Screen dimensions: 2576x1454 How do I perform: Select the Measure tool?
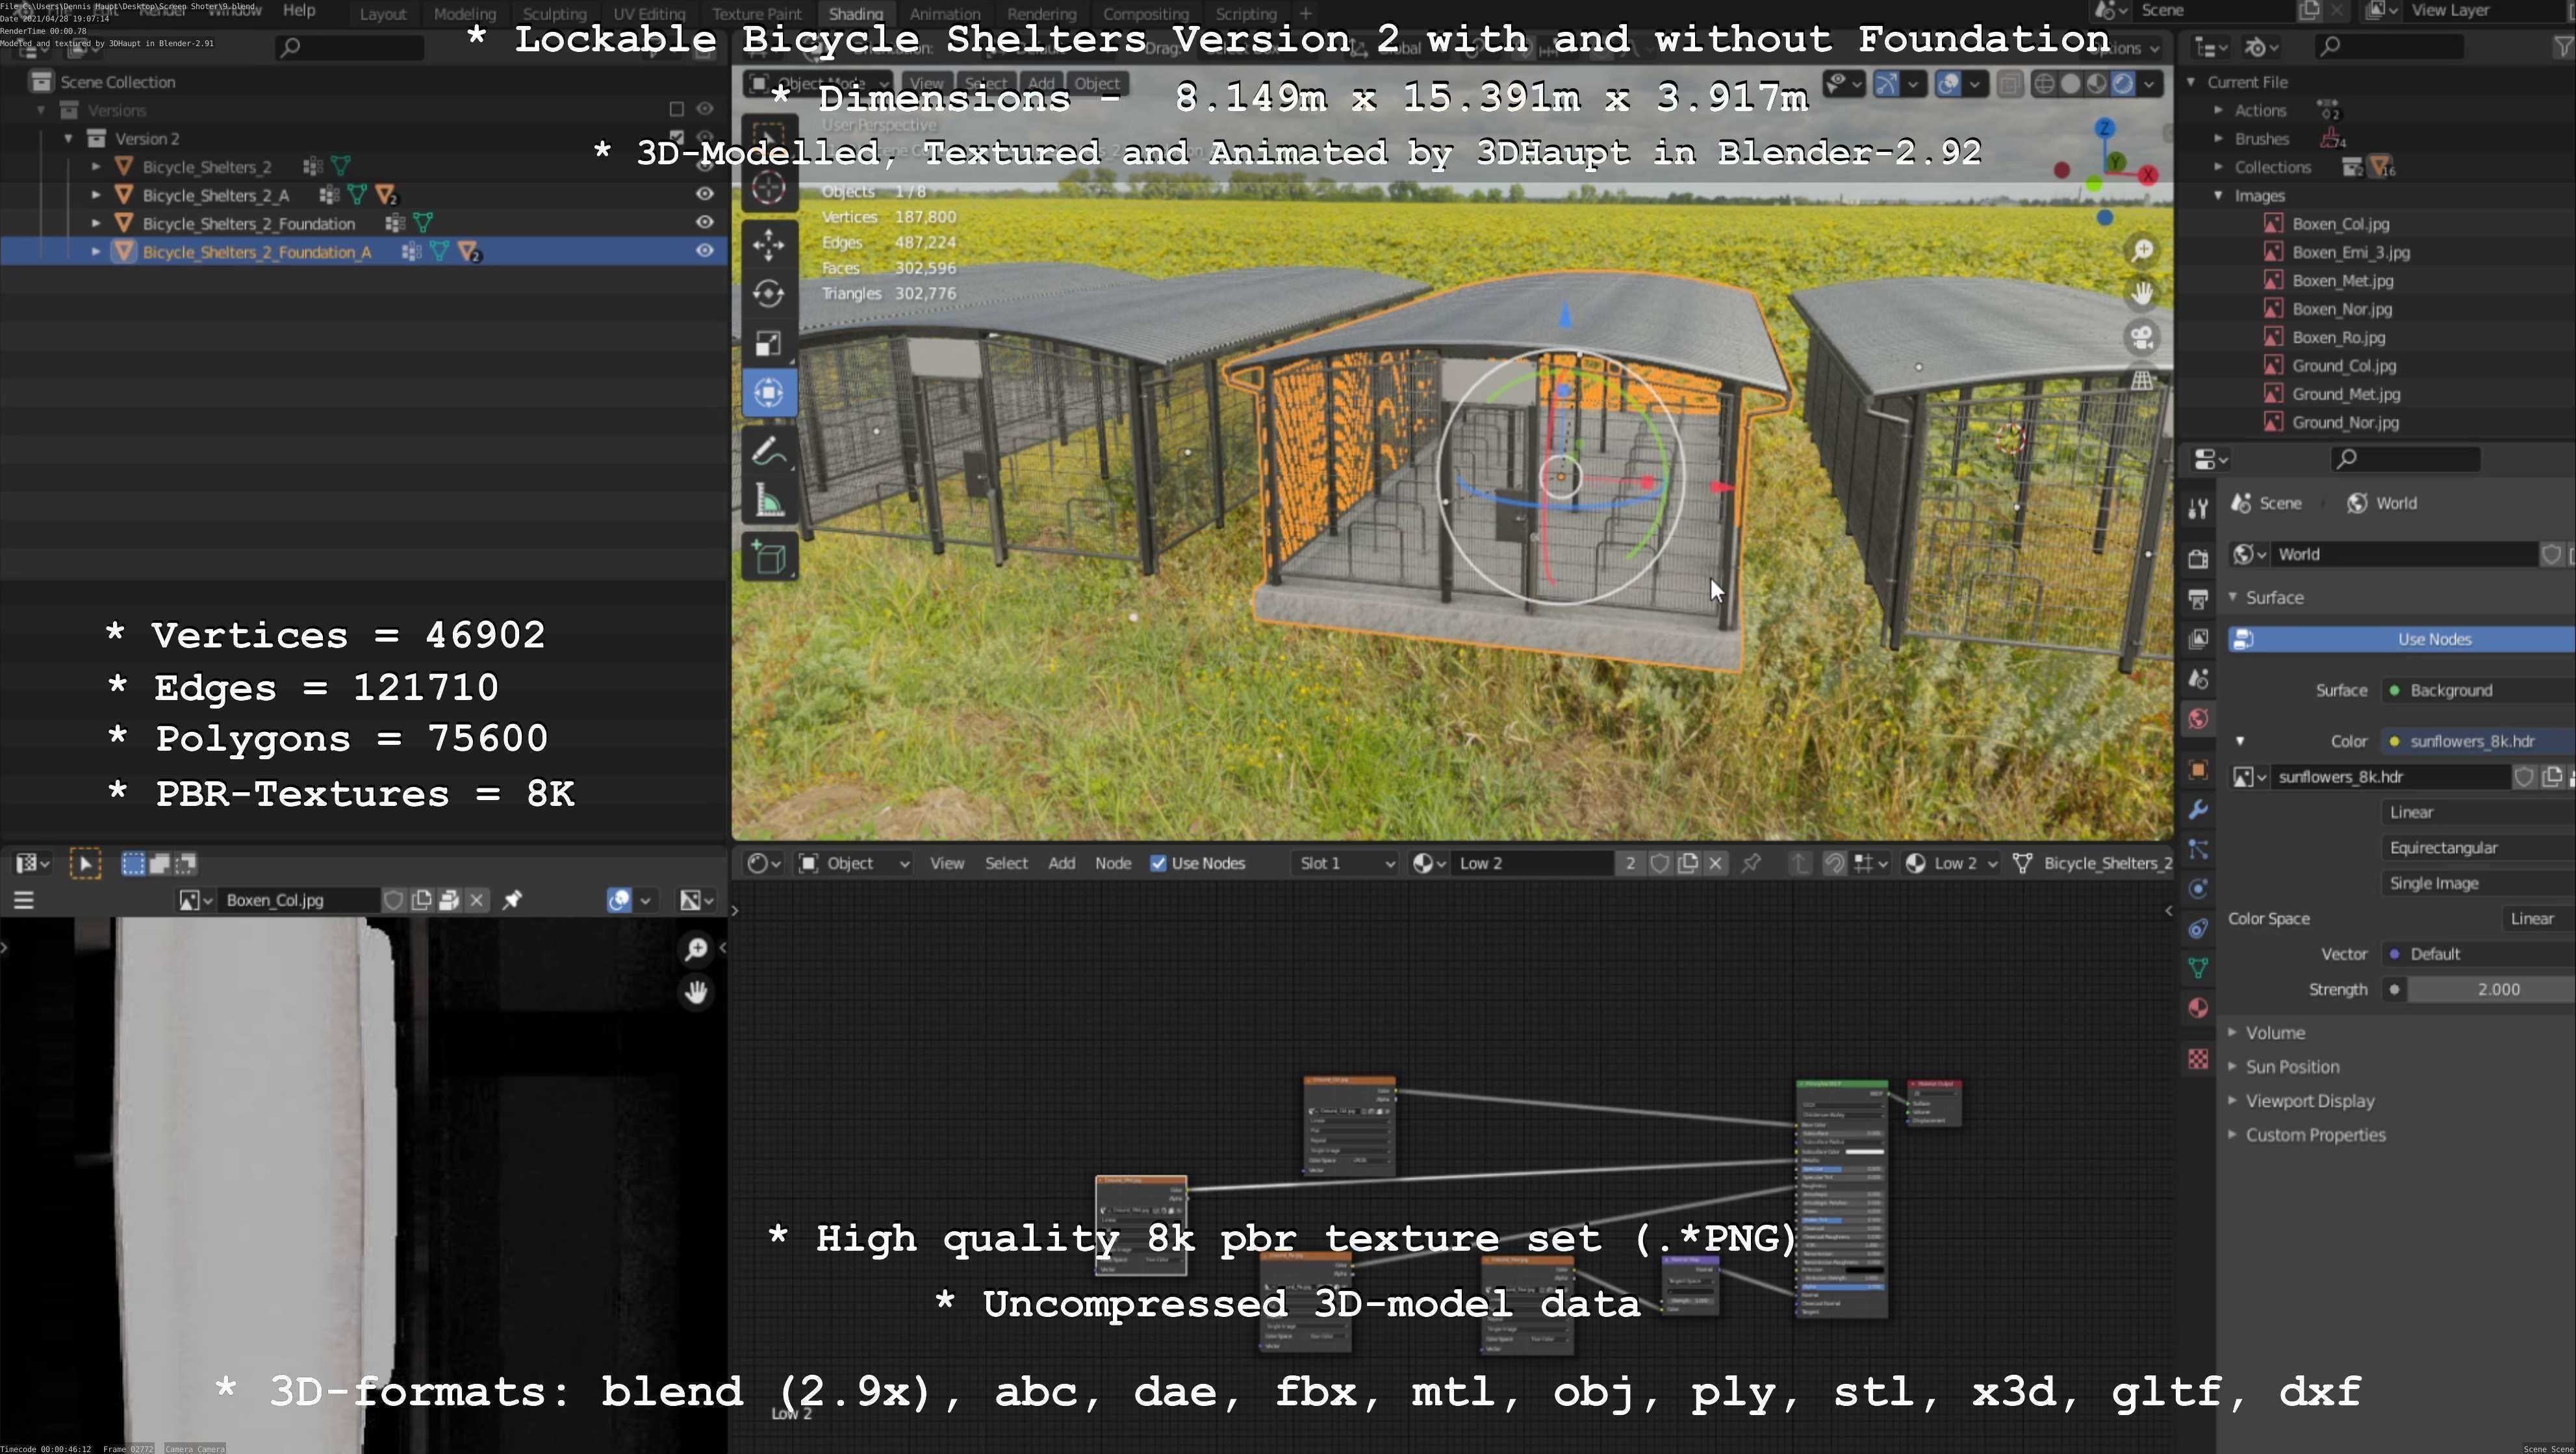768,501
